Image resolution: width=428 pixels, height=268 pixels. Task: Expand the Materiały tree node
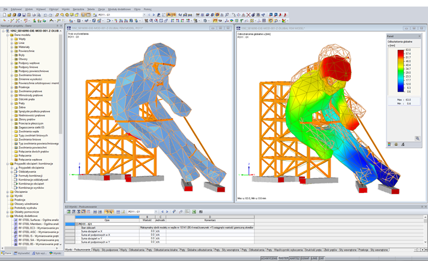point(12,47)
